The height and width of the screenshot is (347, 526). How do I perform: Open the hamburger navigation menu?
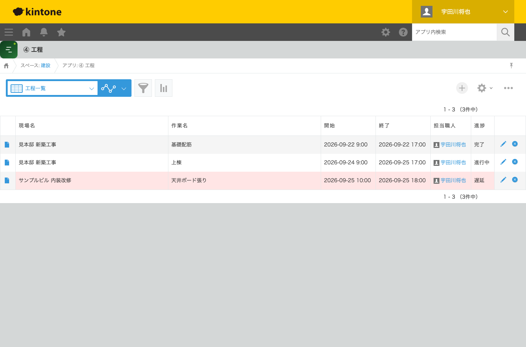click(9, 32)
